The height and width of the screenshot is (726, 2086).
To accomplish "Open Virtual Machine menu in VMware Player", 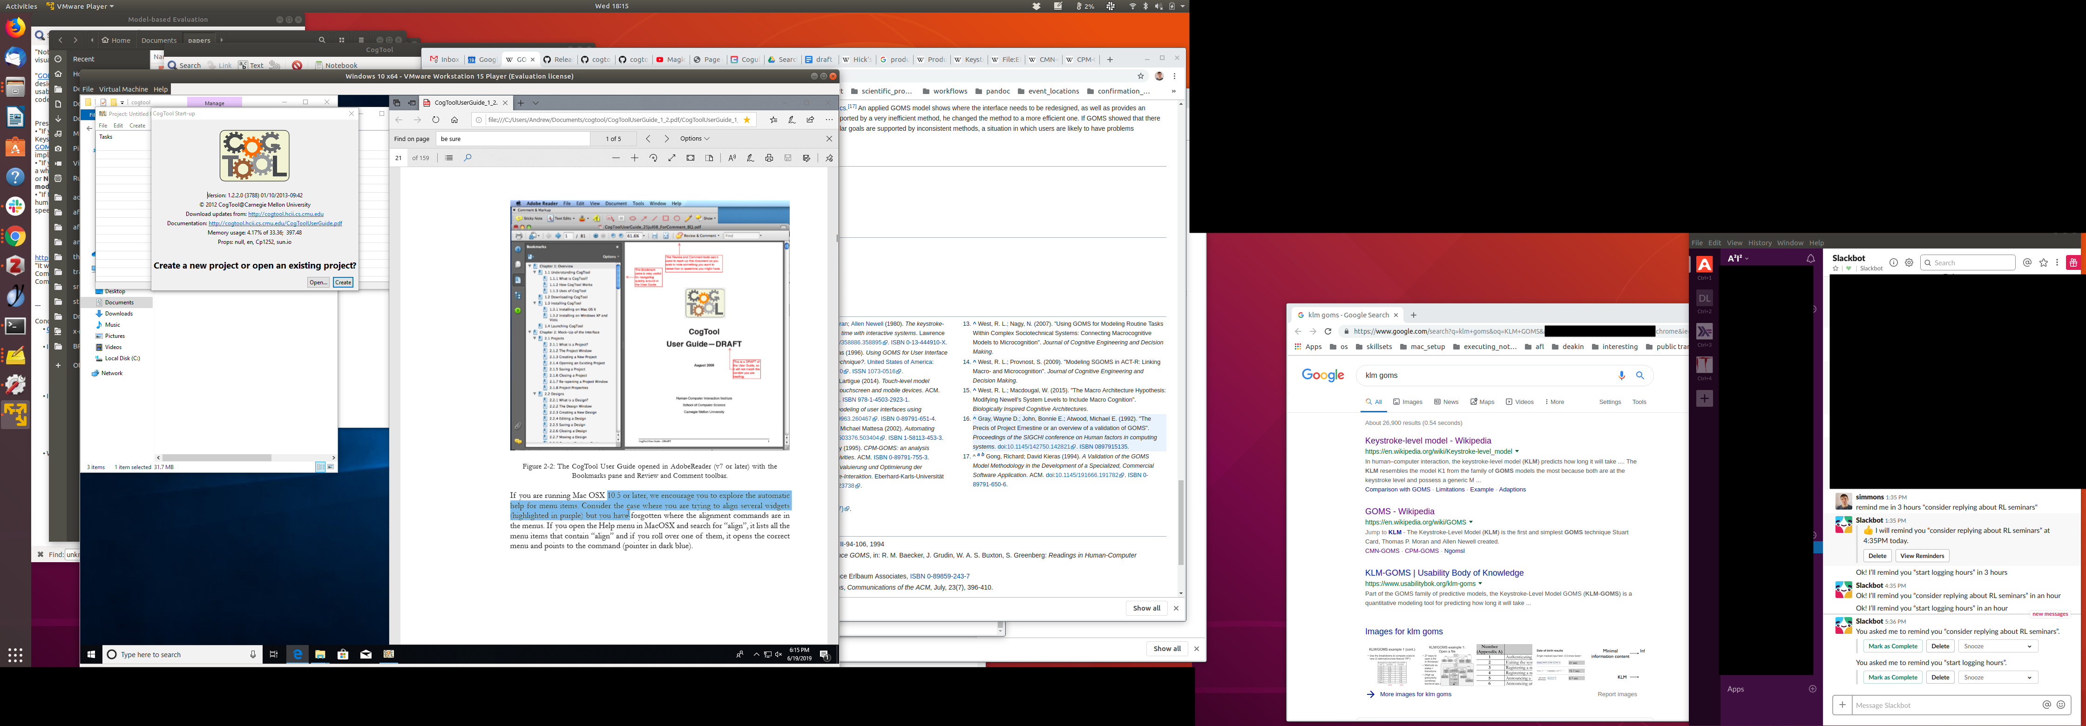I will click(x=123, y=89).
